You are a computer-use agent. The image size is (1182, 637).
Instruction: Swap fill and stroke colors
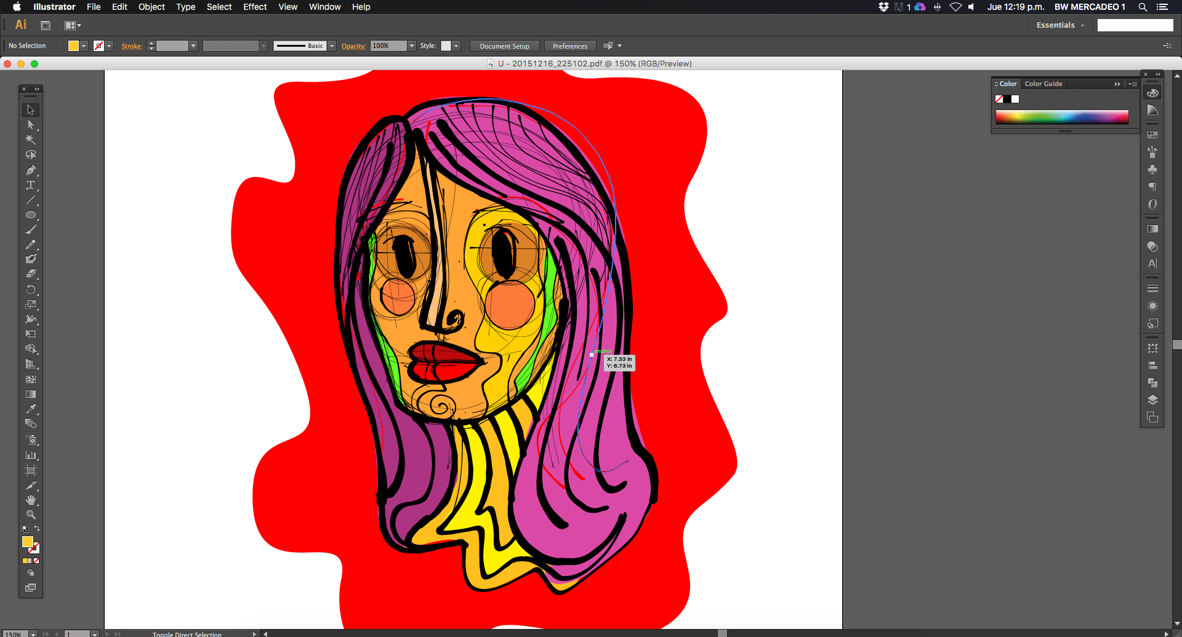pyautogui.click(x=37, y=528)
